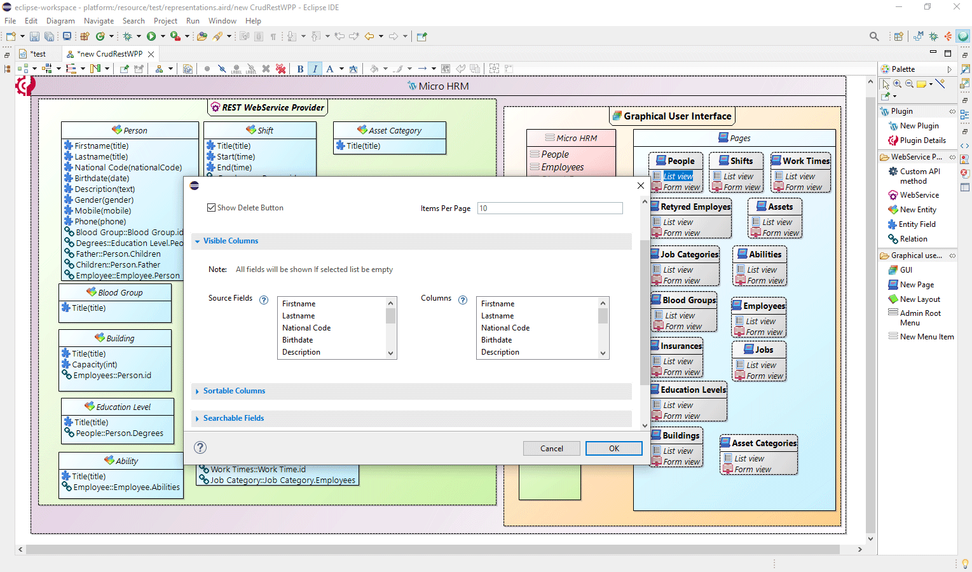The width and height of the screenshot is (972, 572).
Task: Select the Zoom In palette tool
Action: pyautogui.click(x=897, y=84)
